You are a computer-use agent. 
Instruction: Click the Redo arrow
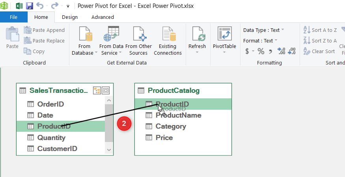pyautogui.click(x=55, y=6)
